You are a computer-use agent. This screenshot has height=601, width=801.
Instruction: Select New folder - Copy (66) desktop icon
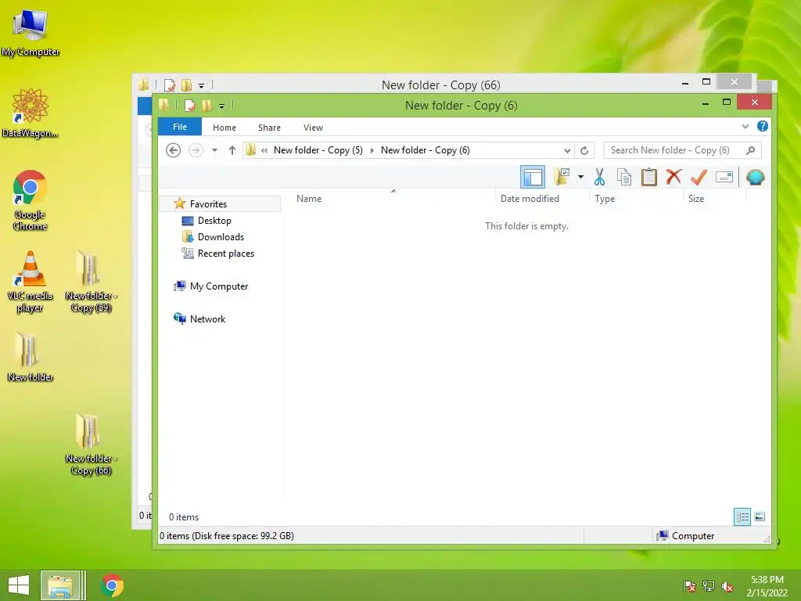pos(91,444)
